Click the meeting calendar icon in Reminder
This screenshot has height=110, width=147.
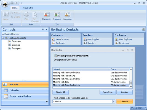[x=56, y=56]
